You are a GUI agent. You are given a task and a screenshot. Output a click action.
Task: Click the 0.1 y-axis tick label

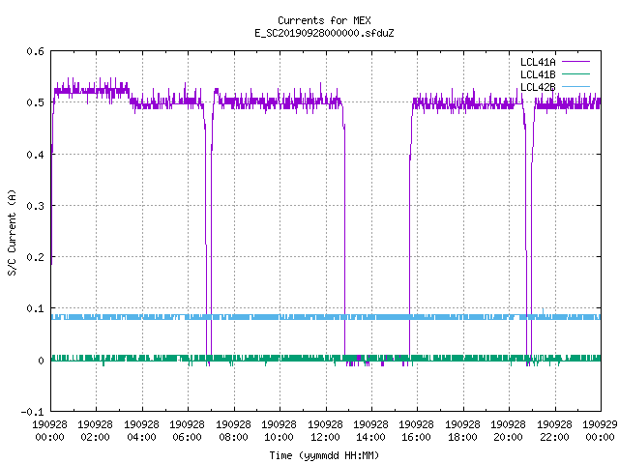35,308
